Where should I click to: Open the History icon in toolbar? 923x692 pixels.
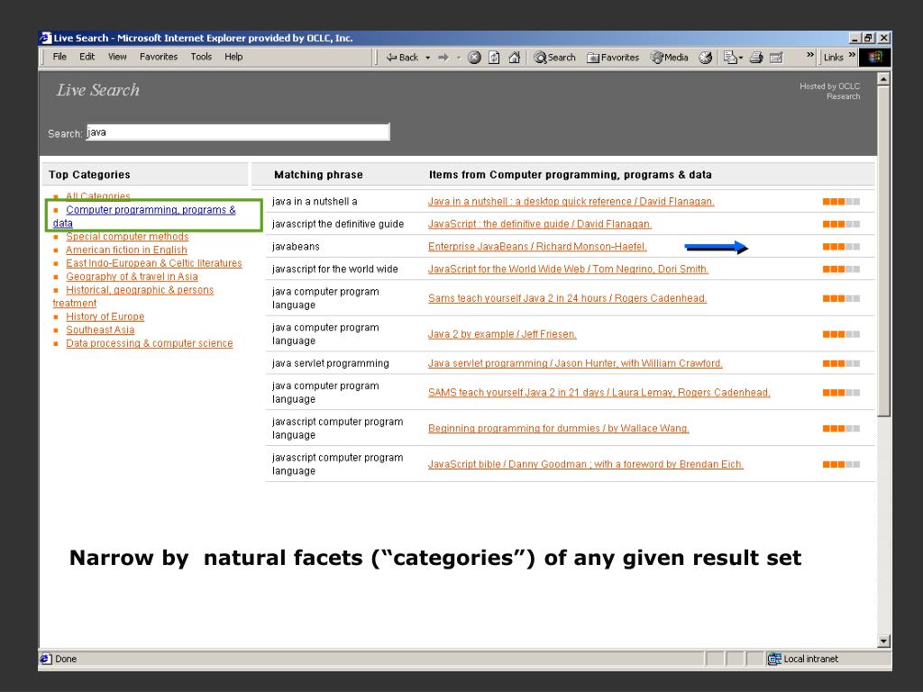click(705, 57)
